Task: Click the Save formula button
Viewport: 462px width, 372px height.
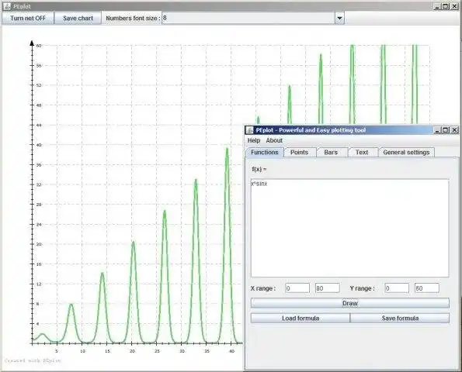Action: [400, 319]
